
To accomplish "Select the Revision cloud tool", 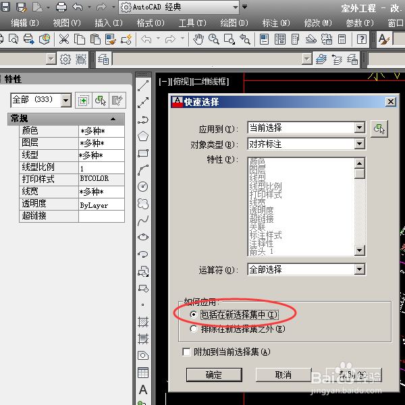I will pos(143,204).
